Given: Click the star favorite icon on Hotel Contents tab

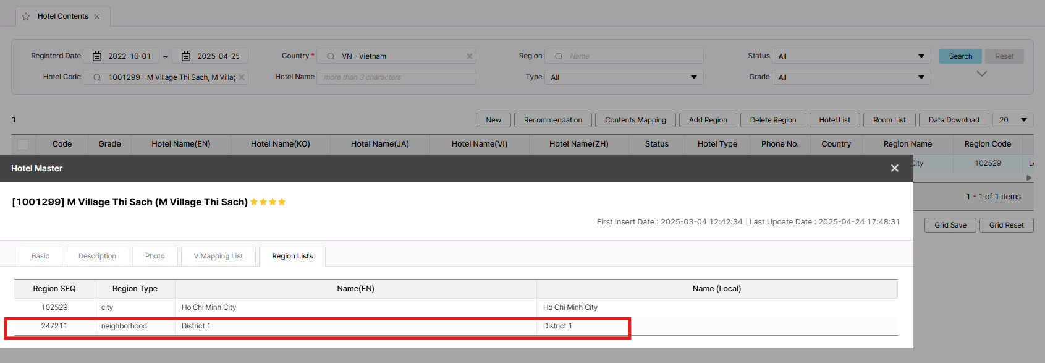Looking at the screenshot, I should pyautogui.click(x=26, y=17).
